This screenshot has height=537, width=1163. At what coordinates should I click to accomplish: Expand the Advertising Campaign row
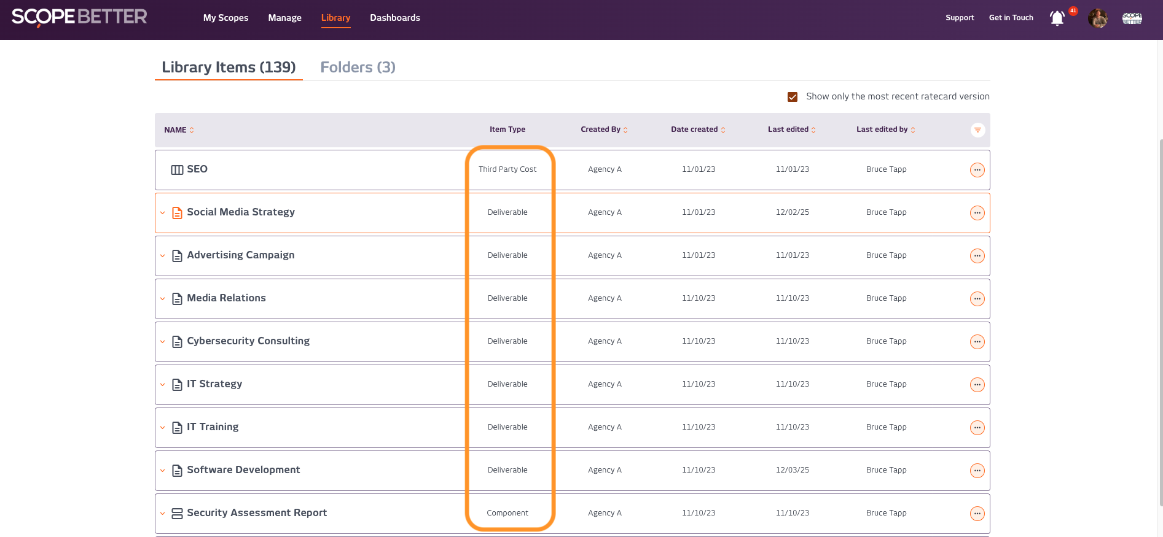pos(162,256)
